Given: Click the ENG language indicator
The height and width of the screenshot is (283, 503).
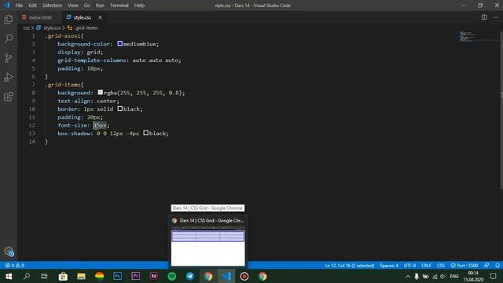Looking at the screenshot, I should (454, 276).
